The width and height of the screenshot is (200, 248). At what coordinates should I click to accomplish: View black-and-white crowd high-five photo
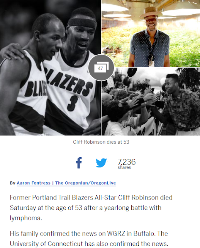[151, 102]
